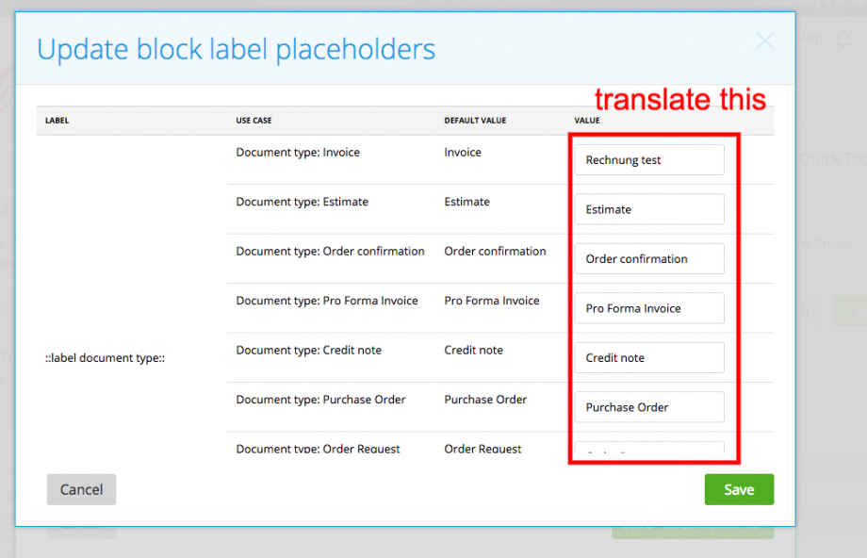
Task: Click the VALUE column header
Action: coord(586,120)
